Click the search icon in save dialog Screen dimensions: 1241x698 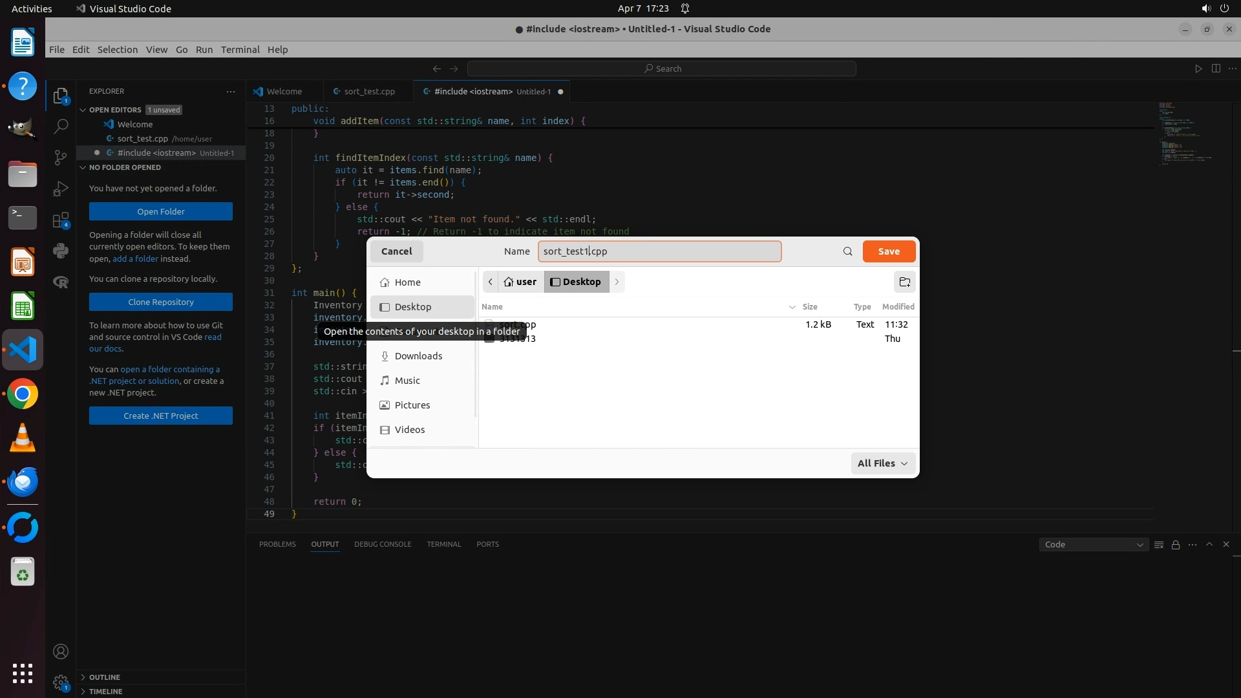[x=847, y=251]
